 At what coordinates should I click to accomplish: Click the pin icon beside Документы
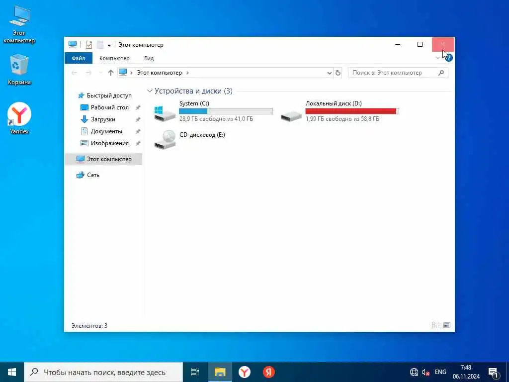tap(138, 131)
